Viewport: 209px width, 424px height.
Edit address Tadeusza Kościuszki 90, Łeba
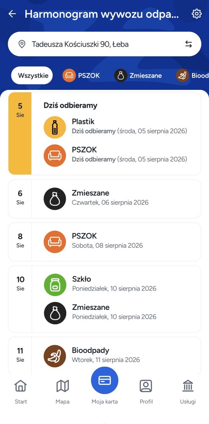105,44
